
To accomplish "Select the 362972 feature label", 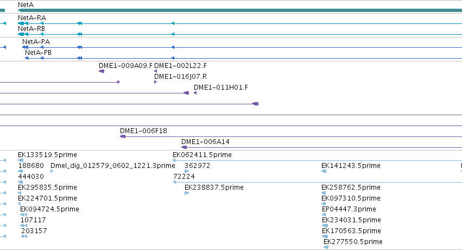I will (197, 166).
